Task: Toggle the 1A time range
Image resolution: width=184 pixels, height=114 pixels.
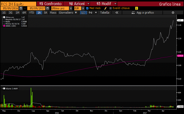Action: tap(39, 13)
